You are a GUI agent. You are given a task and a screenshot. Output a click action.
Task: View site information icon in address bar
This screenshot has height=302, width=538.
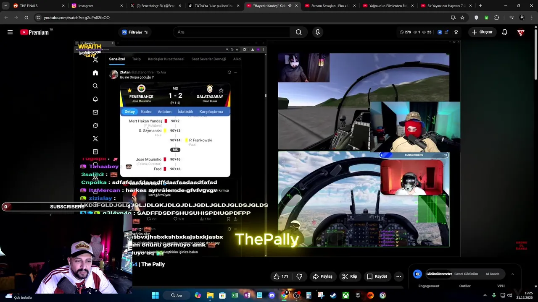pyautogui.click(x=38, y=18)
